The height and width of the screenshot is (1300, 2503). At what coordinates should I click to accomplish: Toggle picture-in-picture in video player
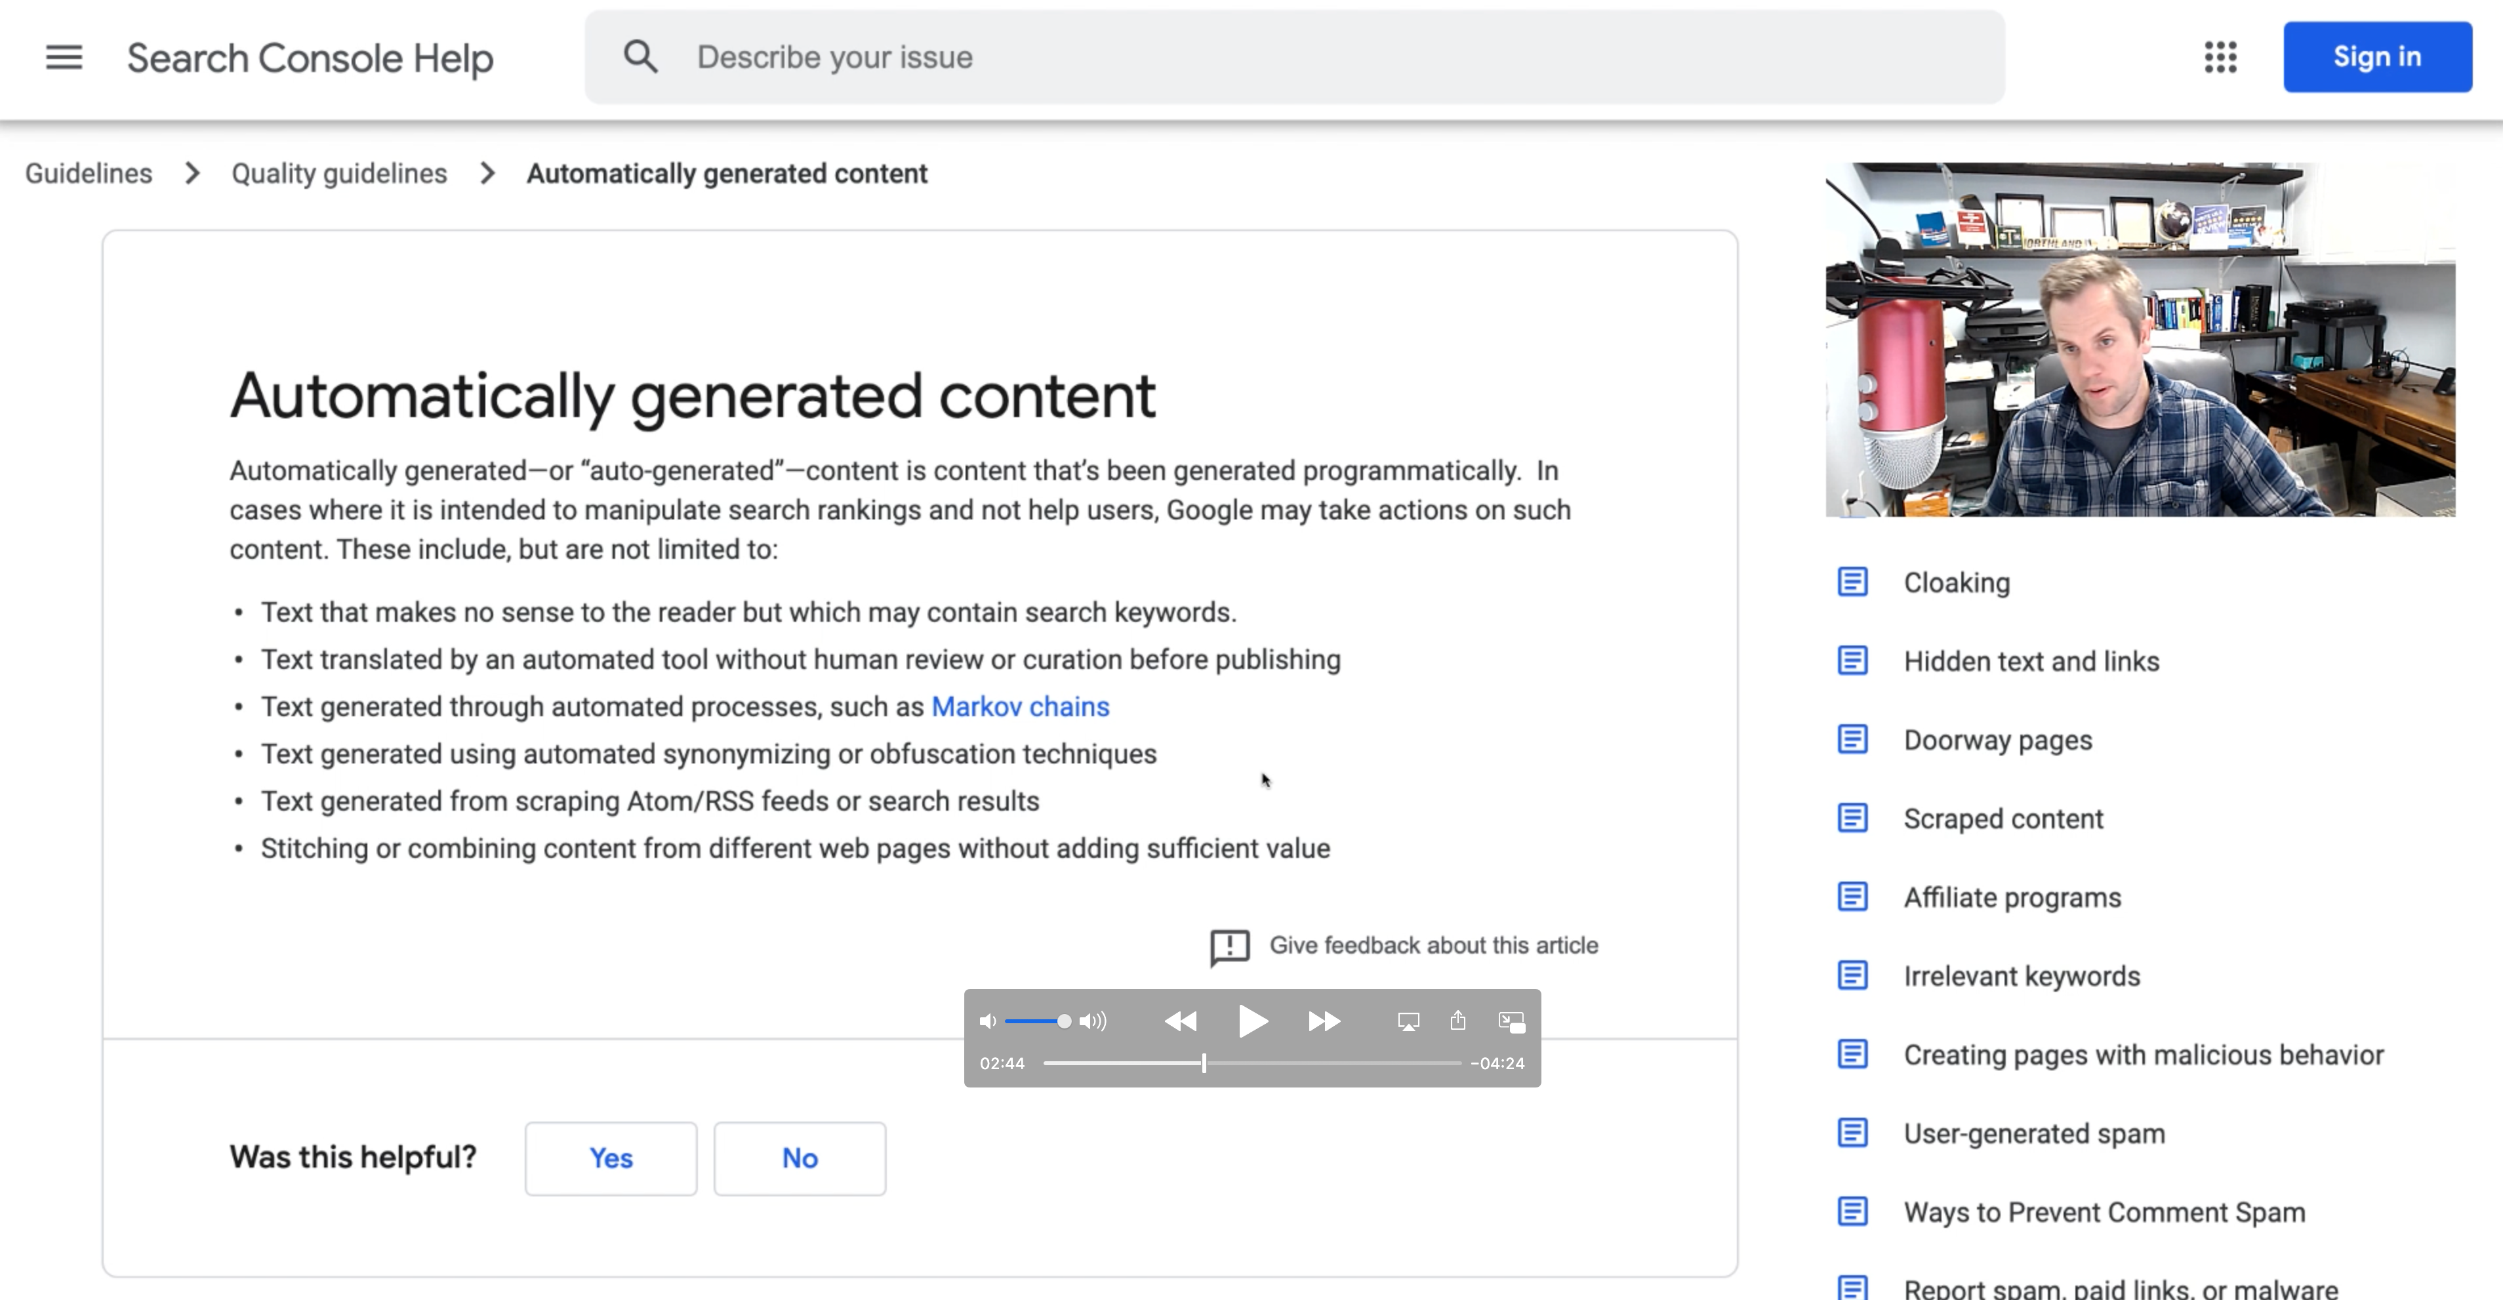click(x=1511, y=1021)
